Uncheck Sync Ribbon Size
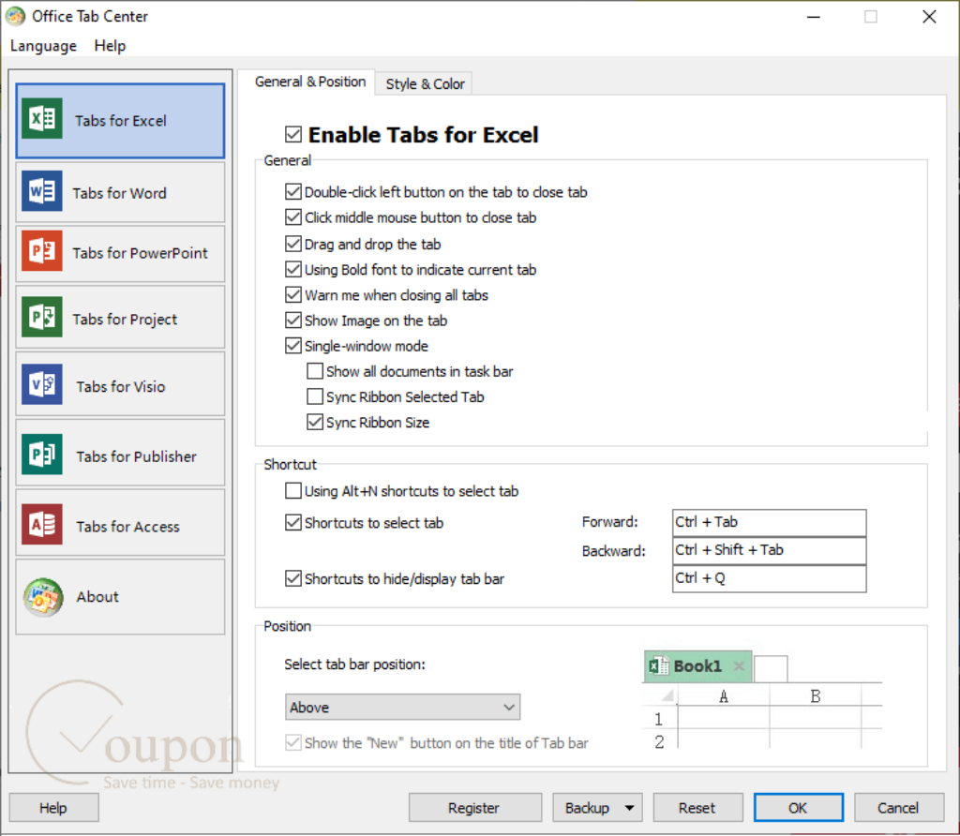The image size is (960, 836). click(315, 423)
